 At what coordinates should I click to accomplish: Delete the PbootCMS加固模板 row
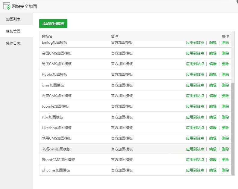[225, 160]
